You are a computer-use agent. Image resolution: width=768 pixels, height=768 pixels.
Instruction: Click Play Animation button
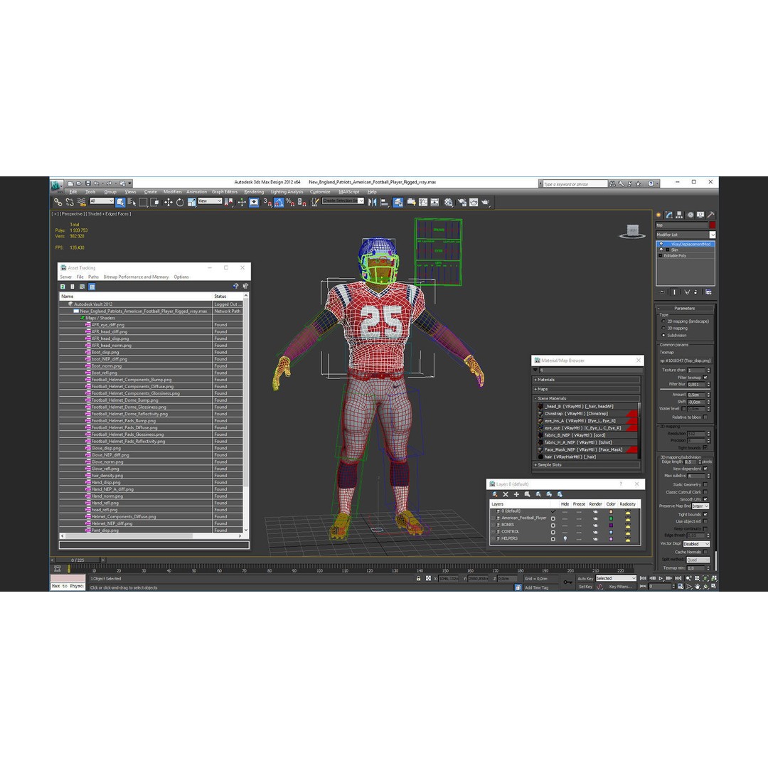[661, 578]
